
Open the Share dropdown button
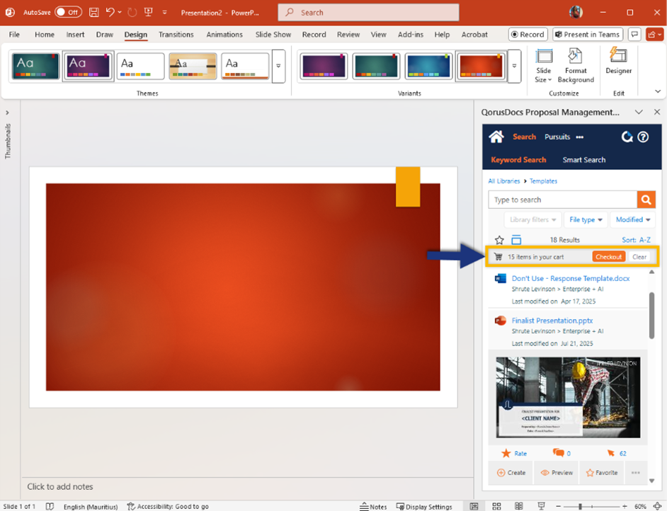pyautogui.click(x=654, y=35)
